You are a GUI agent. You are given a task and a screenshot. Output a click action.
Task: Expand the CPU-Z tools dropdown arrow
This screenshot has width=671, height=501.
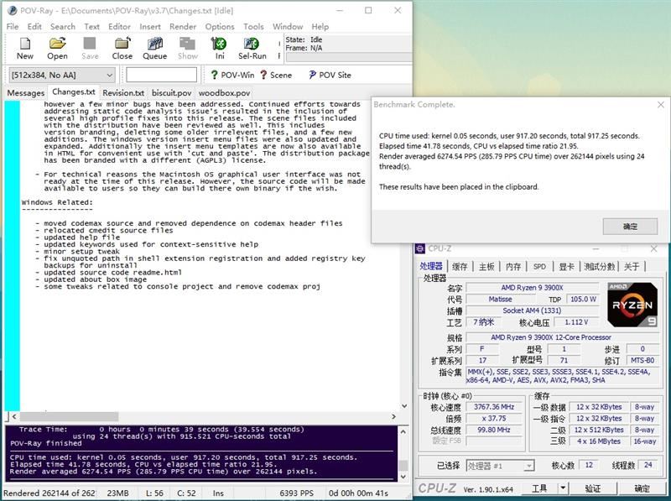(563, 488)
